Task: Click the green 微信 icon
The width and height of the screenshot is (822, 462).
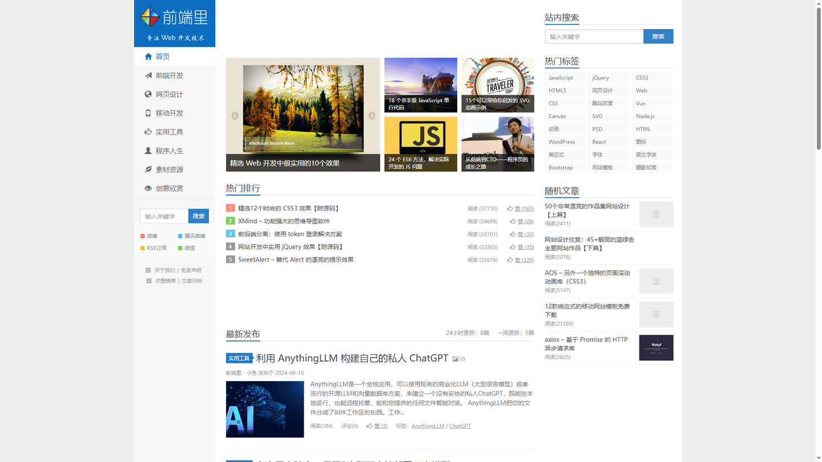Action: [180, 248]
